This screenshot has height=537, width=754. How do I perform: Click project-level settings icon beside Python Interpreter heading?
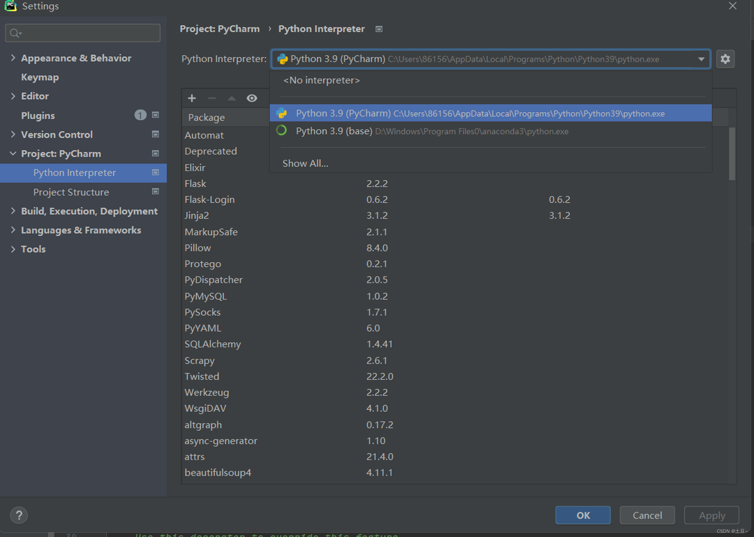379,29
